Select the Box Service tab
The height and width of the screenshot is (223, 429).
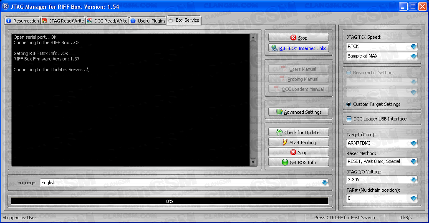(184, 20)
